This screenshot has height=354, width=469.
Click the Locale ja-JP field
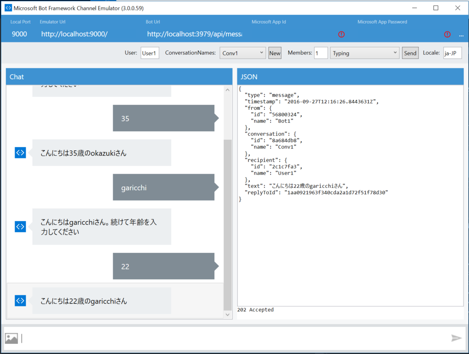[x=452, y=53]
